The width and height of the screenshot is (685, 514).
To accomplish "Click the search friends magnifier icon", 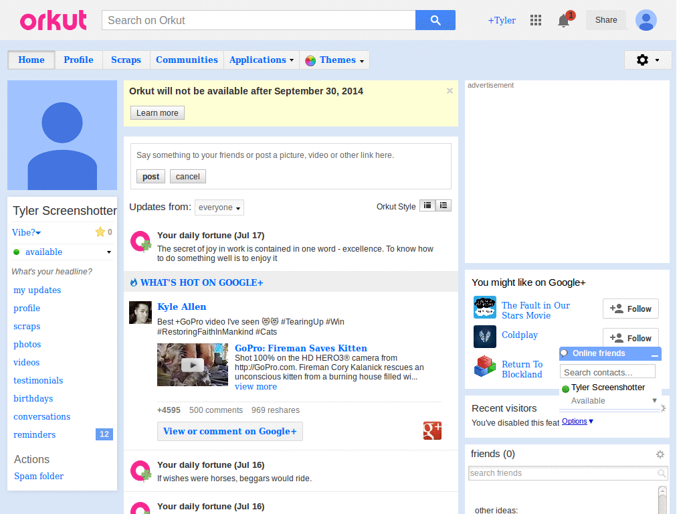I will 662,473.
